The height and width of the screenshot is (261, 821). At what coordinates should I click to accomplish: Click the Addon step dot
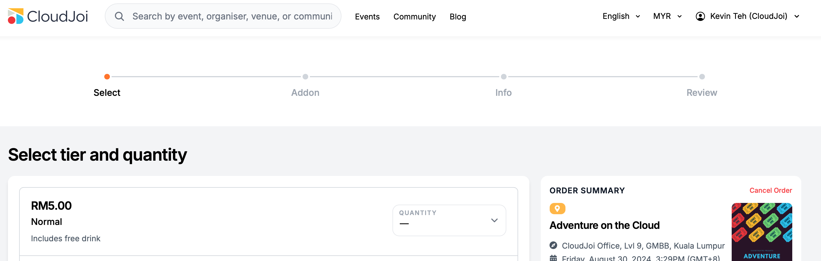305,76
